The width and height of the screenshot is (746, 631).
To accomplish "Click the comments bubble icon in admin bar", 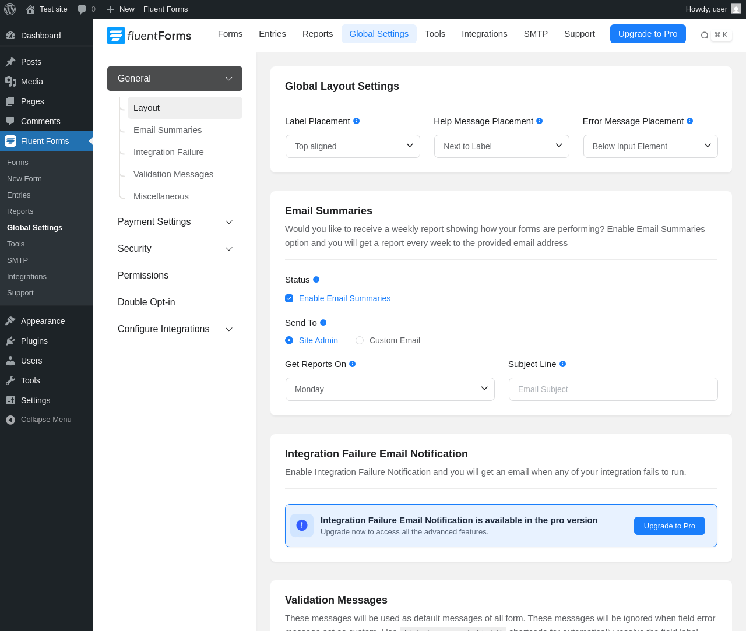I will [82, 9].
